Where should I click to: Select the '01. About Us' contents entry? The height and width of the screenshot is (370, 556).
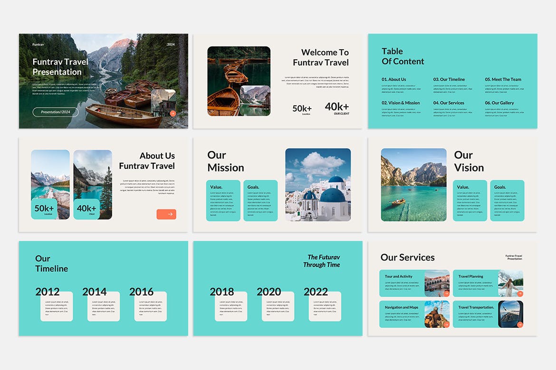[x=394, y=79]
